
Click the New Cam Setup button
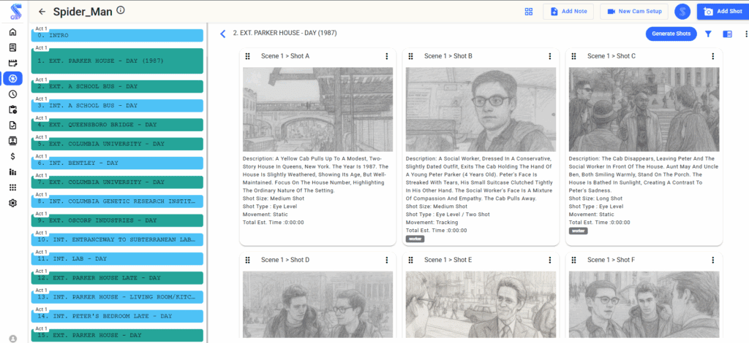click(x=634, y=12)
